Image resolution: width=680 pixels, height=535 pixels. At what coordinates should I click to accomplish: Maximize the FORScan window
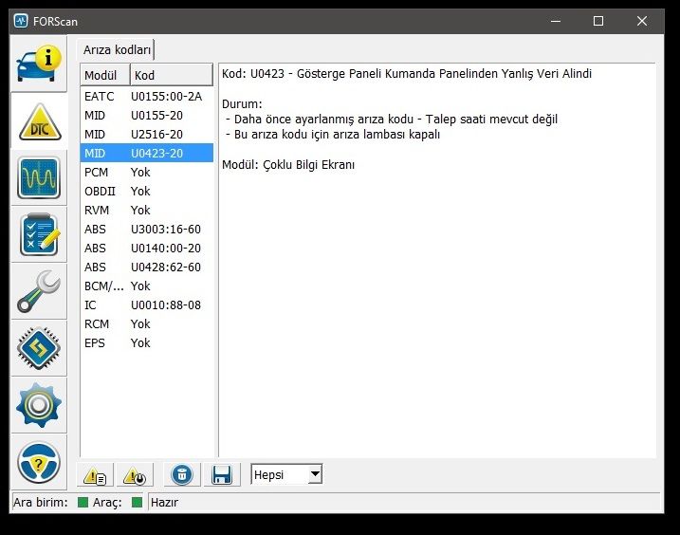click(x=598, y=21)
